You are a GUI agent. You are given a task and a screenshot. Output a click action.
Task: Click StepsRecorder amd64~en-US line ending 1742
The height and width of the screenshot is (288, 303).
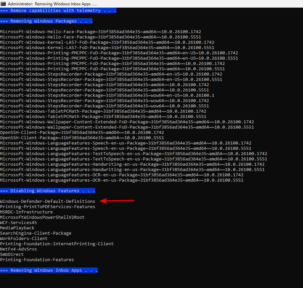coord(111,74)
